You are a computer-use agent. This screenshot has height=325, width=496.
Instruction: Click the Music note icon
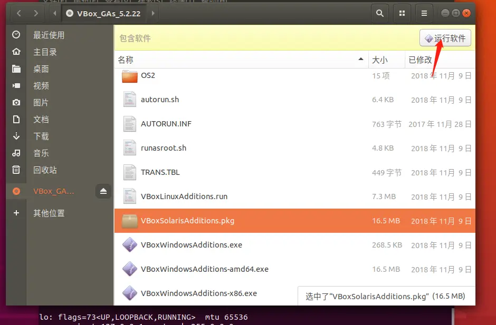tap(16, 153)
